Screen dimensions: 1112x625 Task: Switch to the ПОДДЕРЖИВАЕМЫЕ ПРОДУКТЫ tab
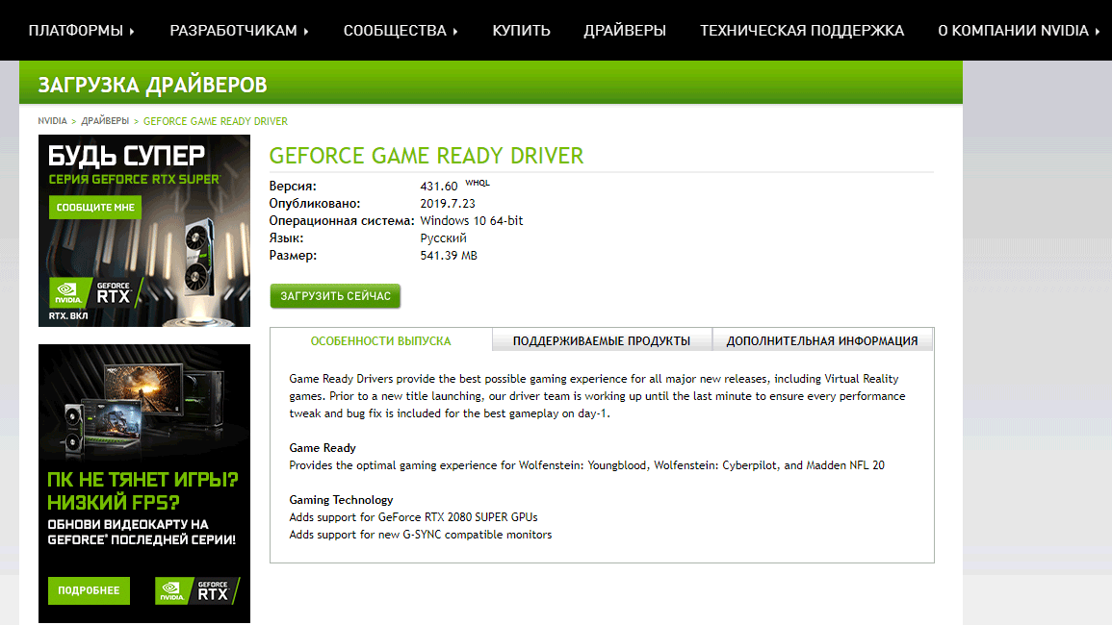(602, 340)
